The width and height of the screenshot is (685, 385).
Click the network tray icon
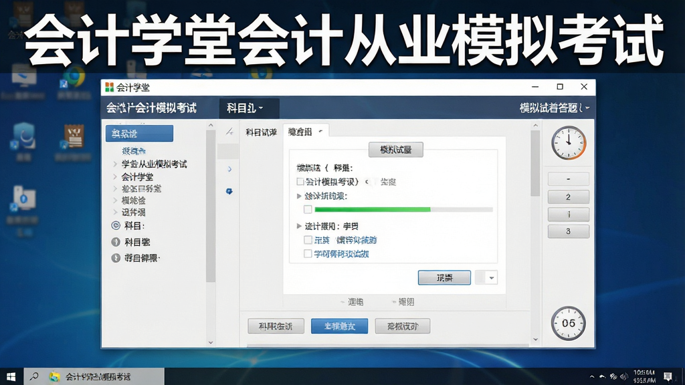[x=613, y=376]
